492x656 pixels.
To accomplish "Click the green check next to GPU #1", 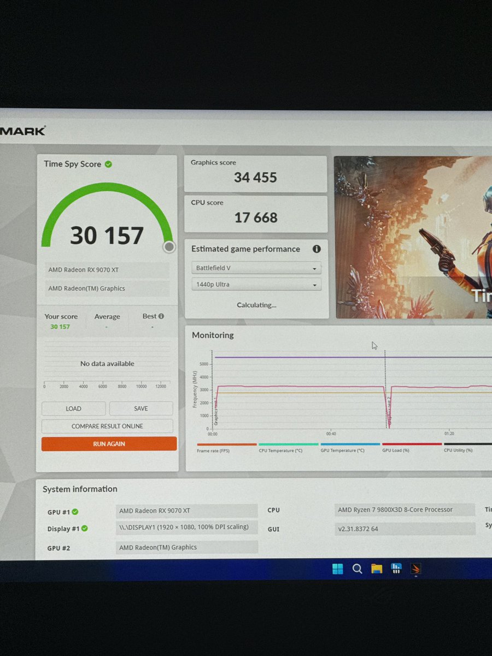I will coord(75,512).
